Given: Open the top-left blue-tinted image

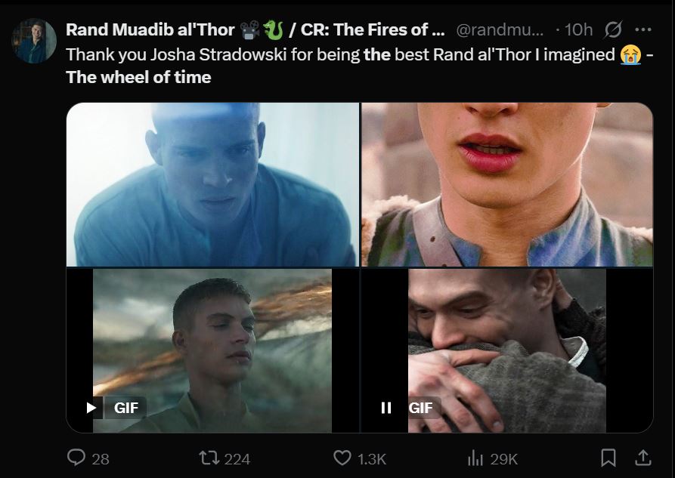Looking at the screenshot, I should click(x=212, y=184).
